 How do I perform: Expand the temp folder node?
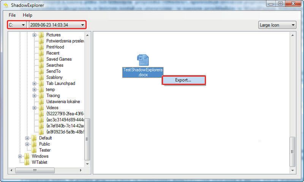click(34, 89)
